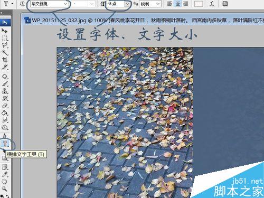Select the Sponge tool
The height and width of the screenshot is (198, 264).
click(x=5, y=127)
